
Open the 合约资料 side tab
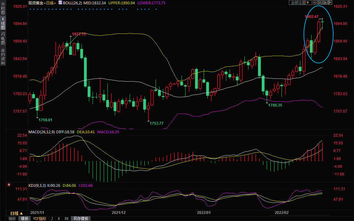point(3,56)
